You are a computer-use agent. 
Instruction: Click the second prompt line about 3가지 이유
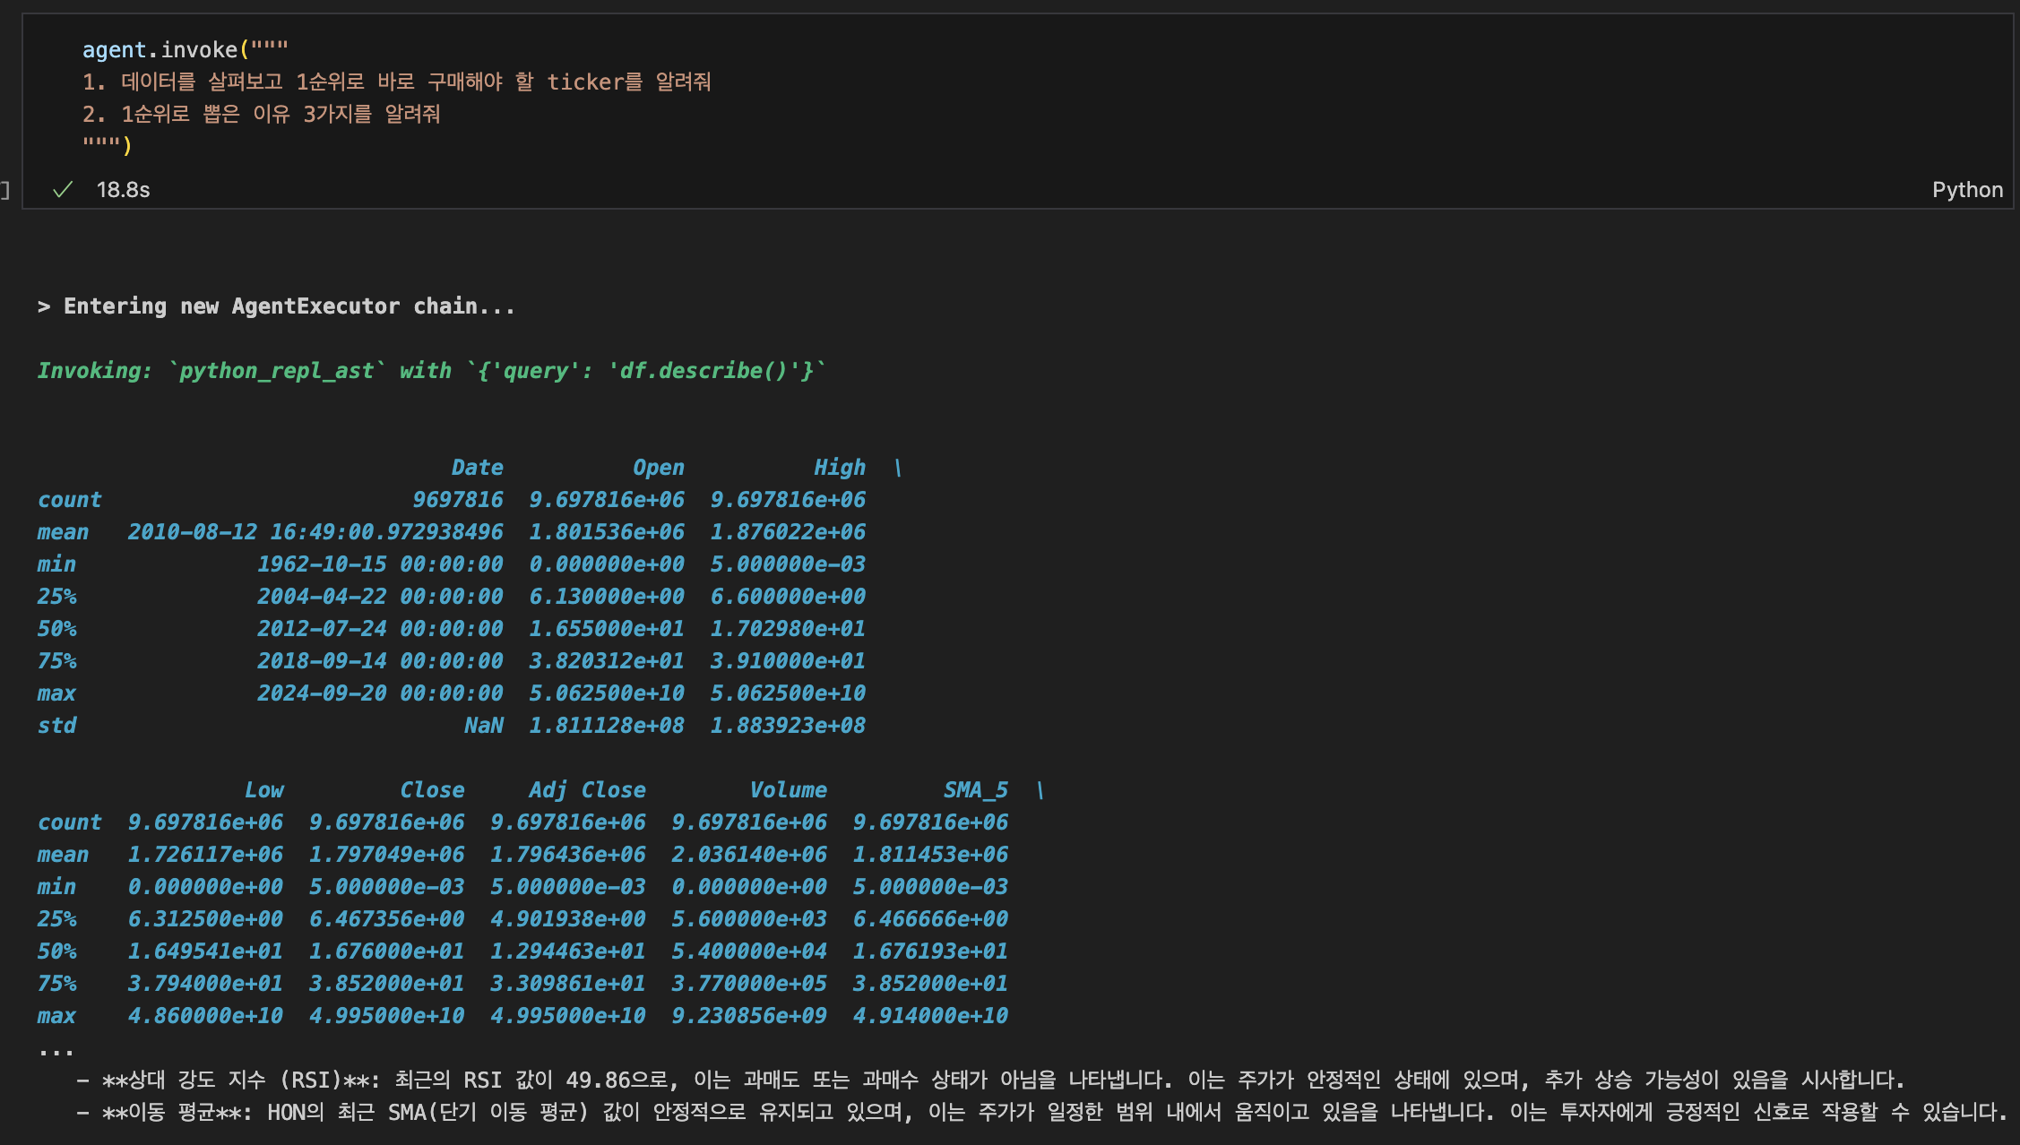click(x=261, y=115)
